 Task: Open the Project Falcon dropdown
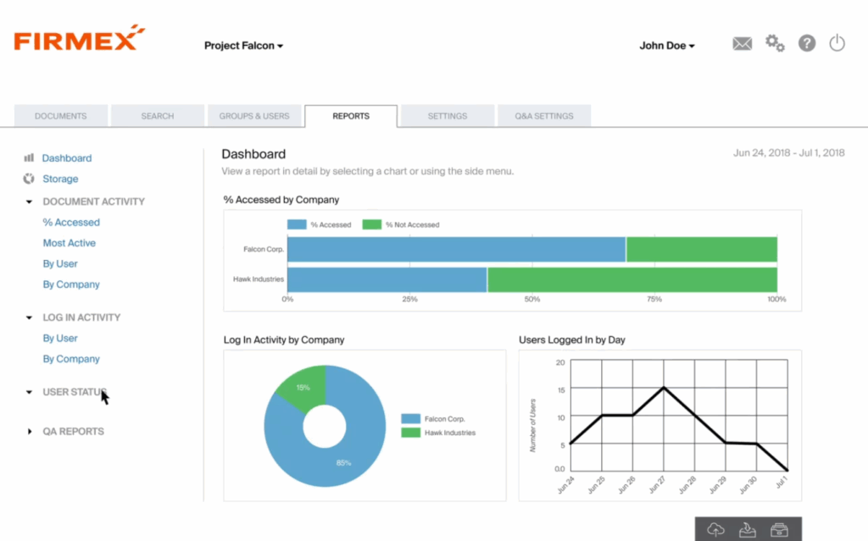click(x=243, y=46)
